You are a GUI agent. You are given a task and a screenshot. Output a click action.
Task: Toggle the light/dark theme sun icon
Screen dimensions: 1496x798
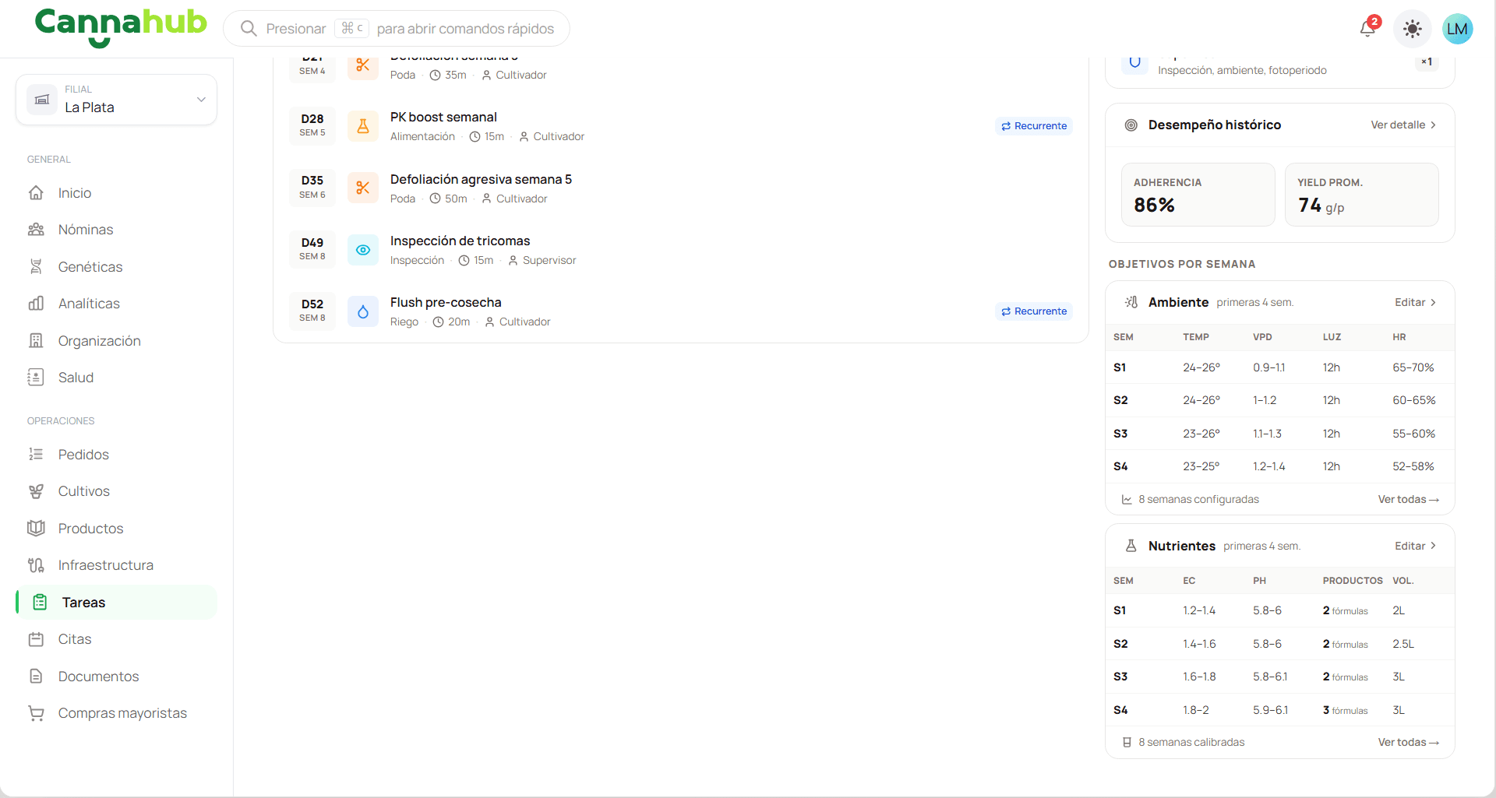[1412, 29]
